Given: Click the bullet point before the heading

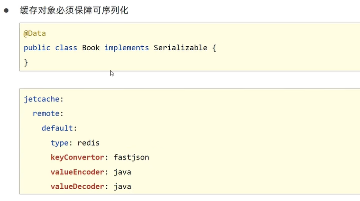Looking at the screenshot, I should coord(7,10).
